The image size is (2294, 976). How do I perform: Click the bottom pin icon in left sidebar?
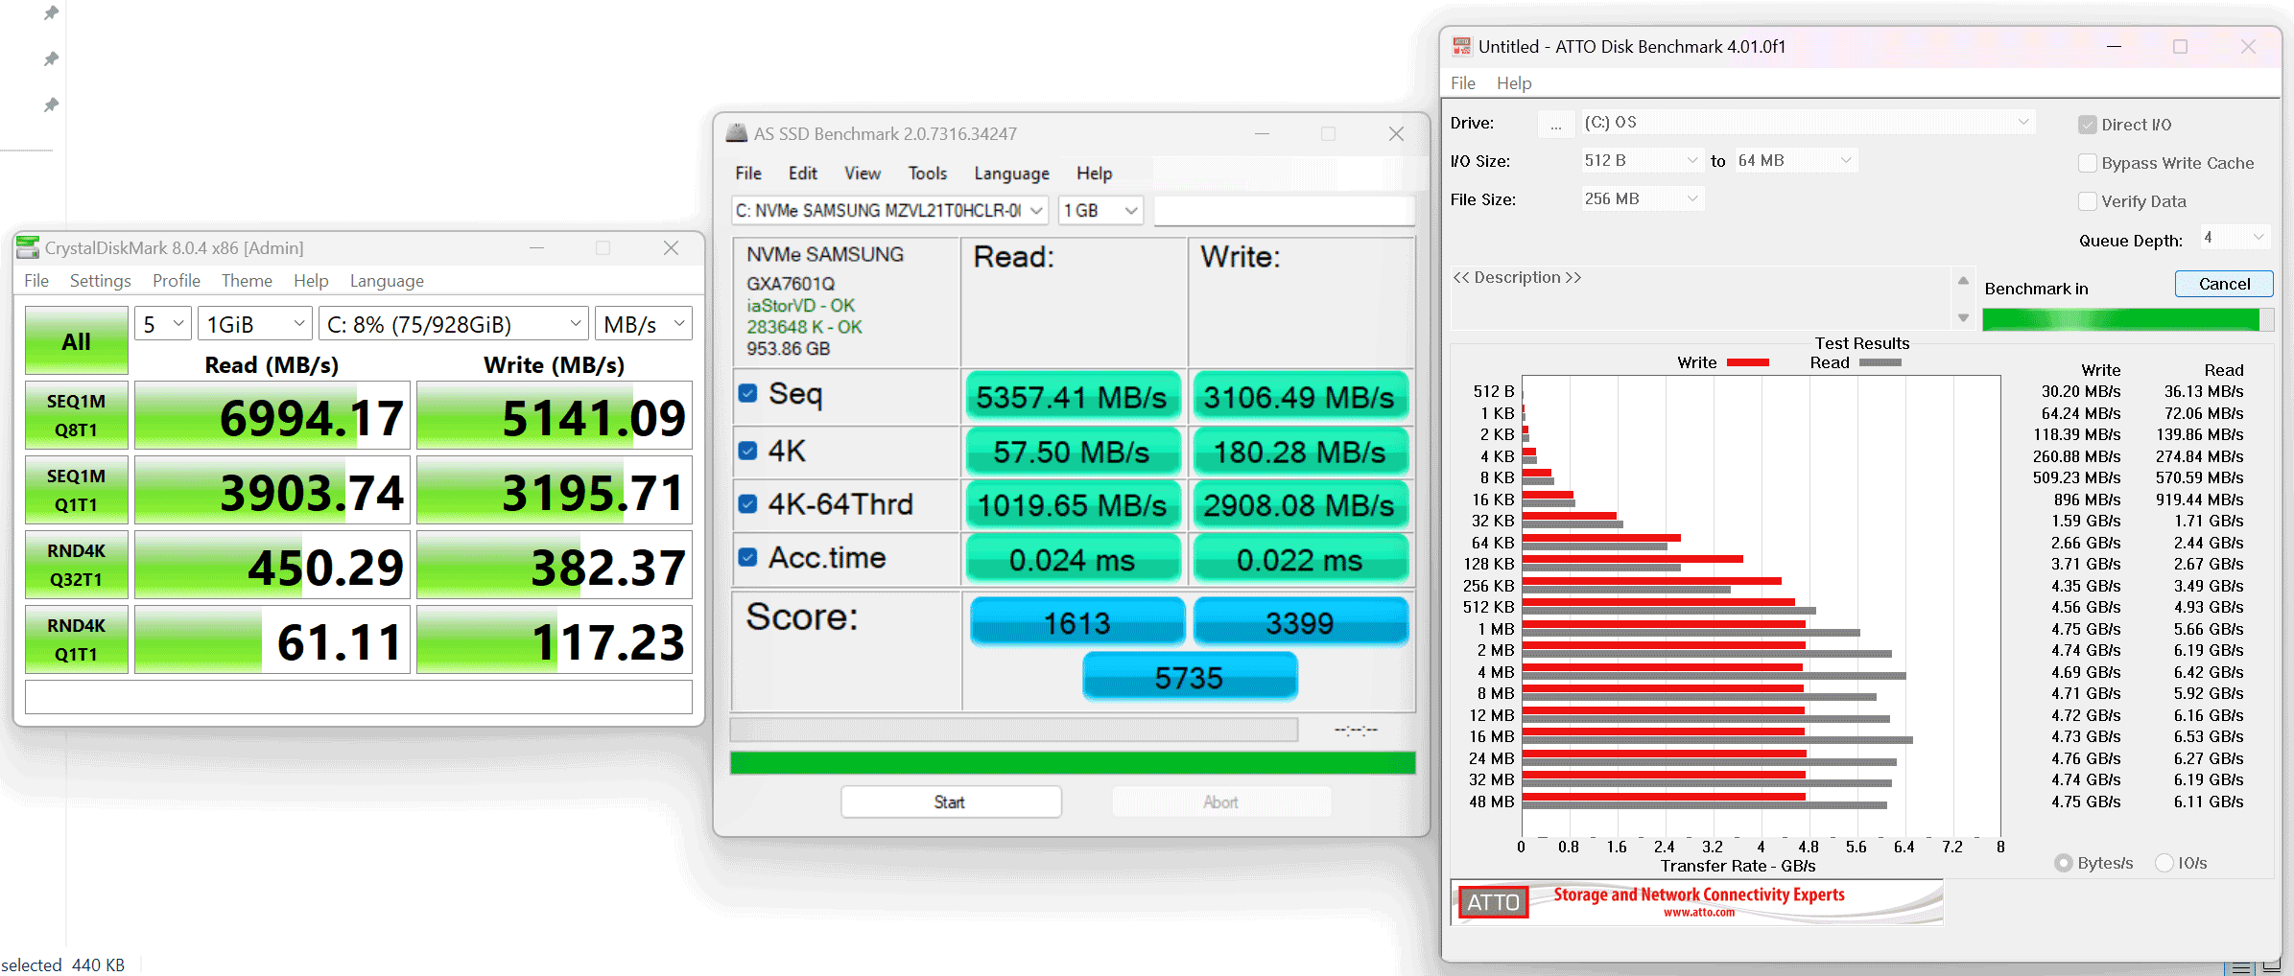pyautogui.click(x=51, y=105)
